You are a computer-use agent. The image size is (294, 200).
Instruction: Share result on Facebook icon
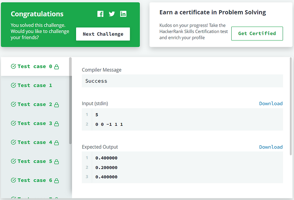point(100,14)
